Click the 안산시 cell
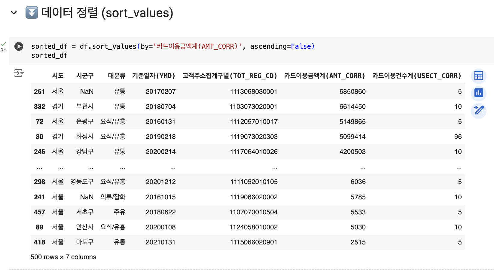This screenshot has width=494, height=270. coord(85,227)
